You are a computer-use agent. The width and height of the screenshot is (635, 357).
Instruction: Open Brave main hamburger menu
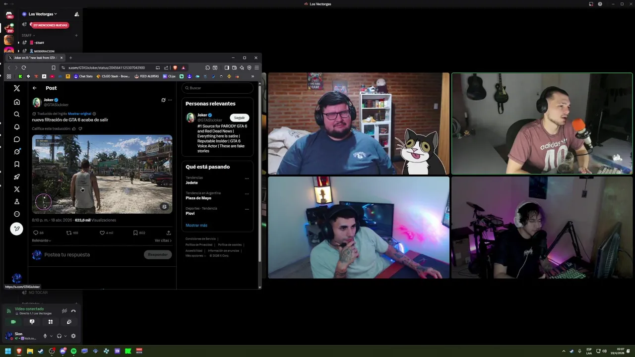pos(256,67)
